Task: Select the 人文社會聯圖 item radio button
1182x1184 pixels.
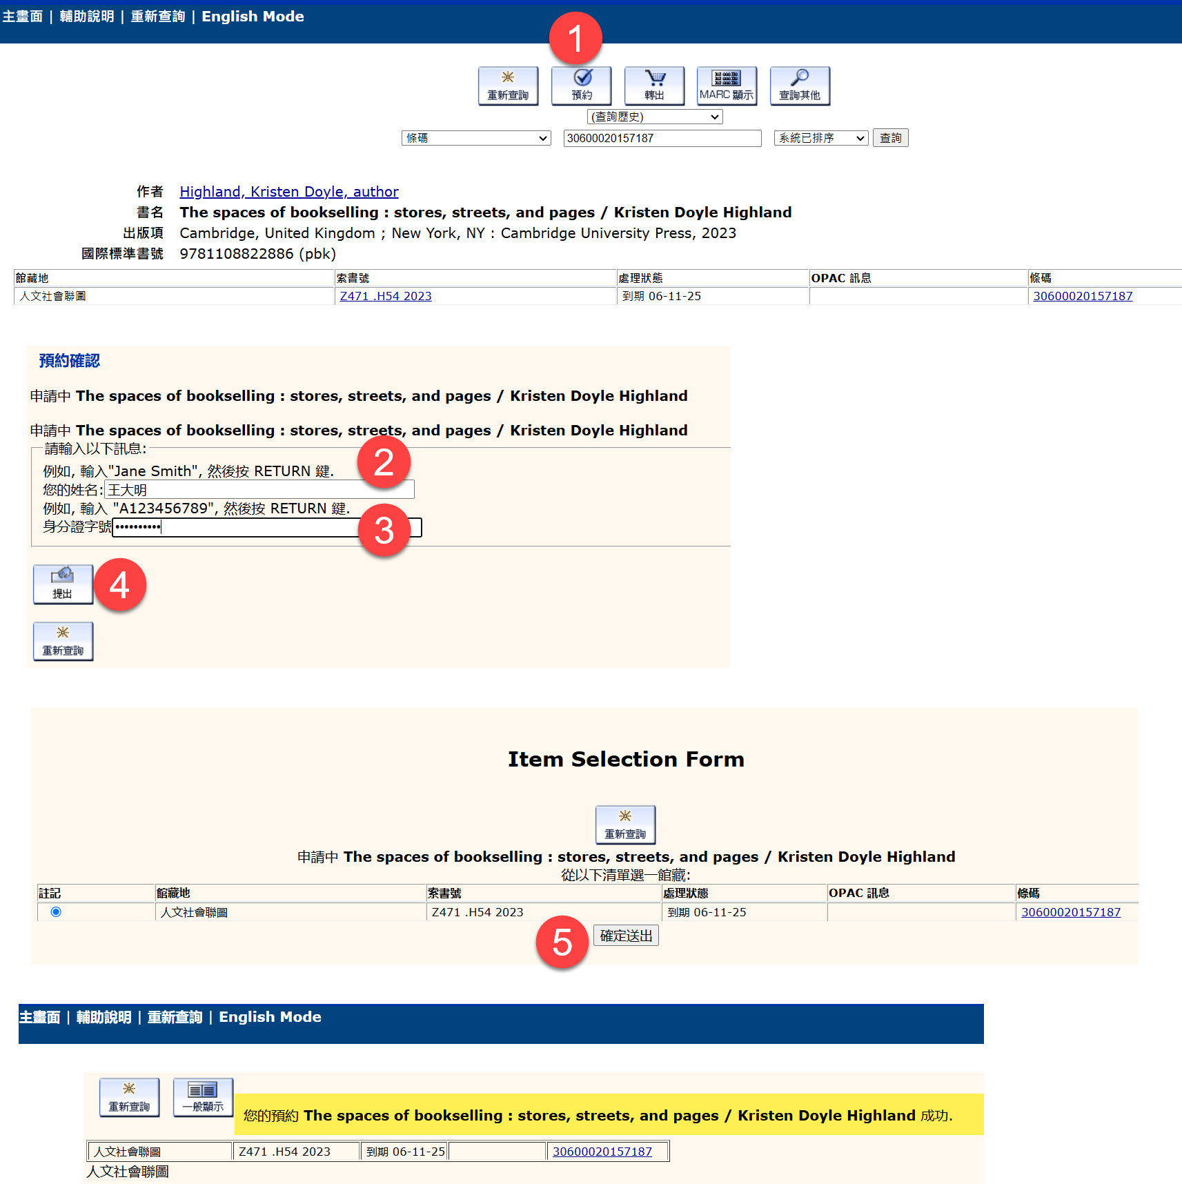Action: pos(56,911)
